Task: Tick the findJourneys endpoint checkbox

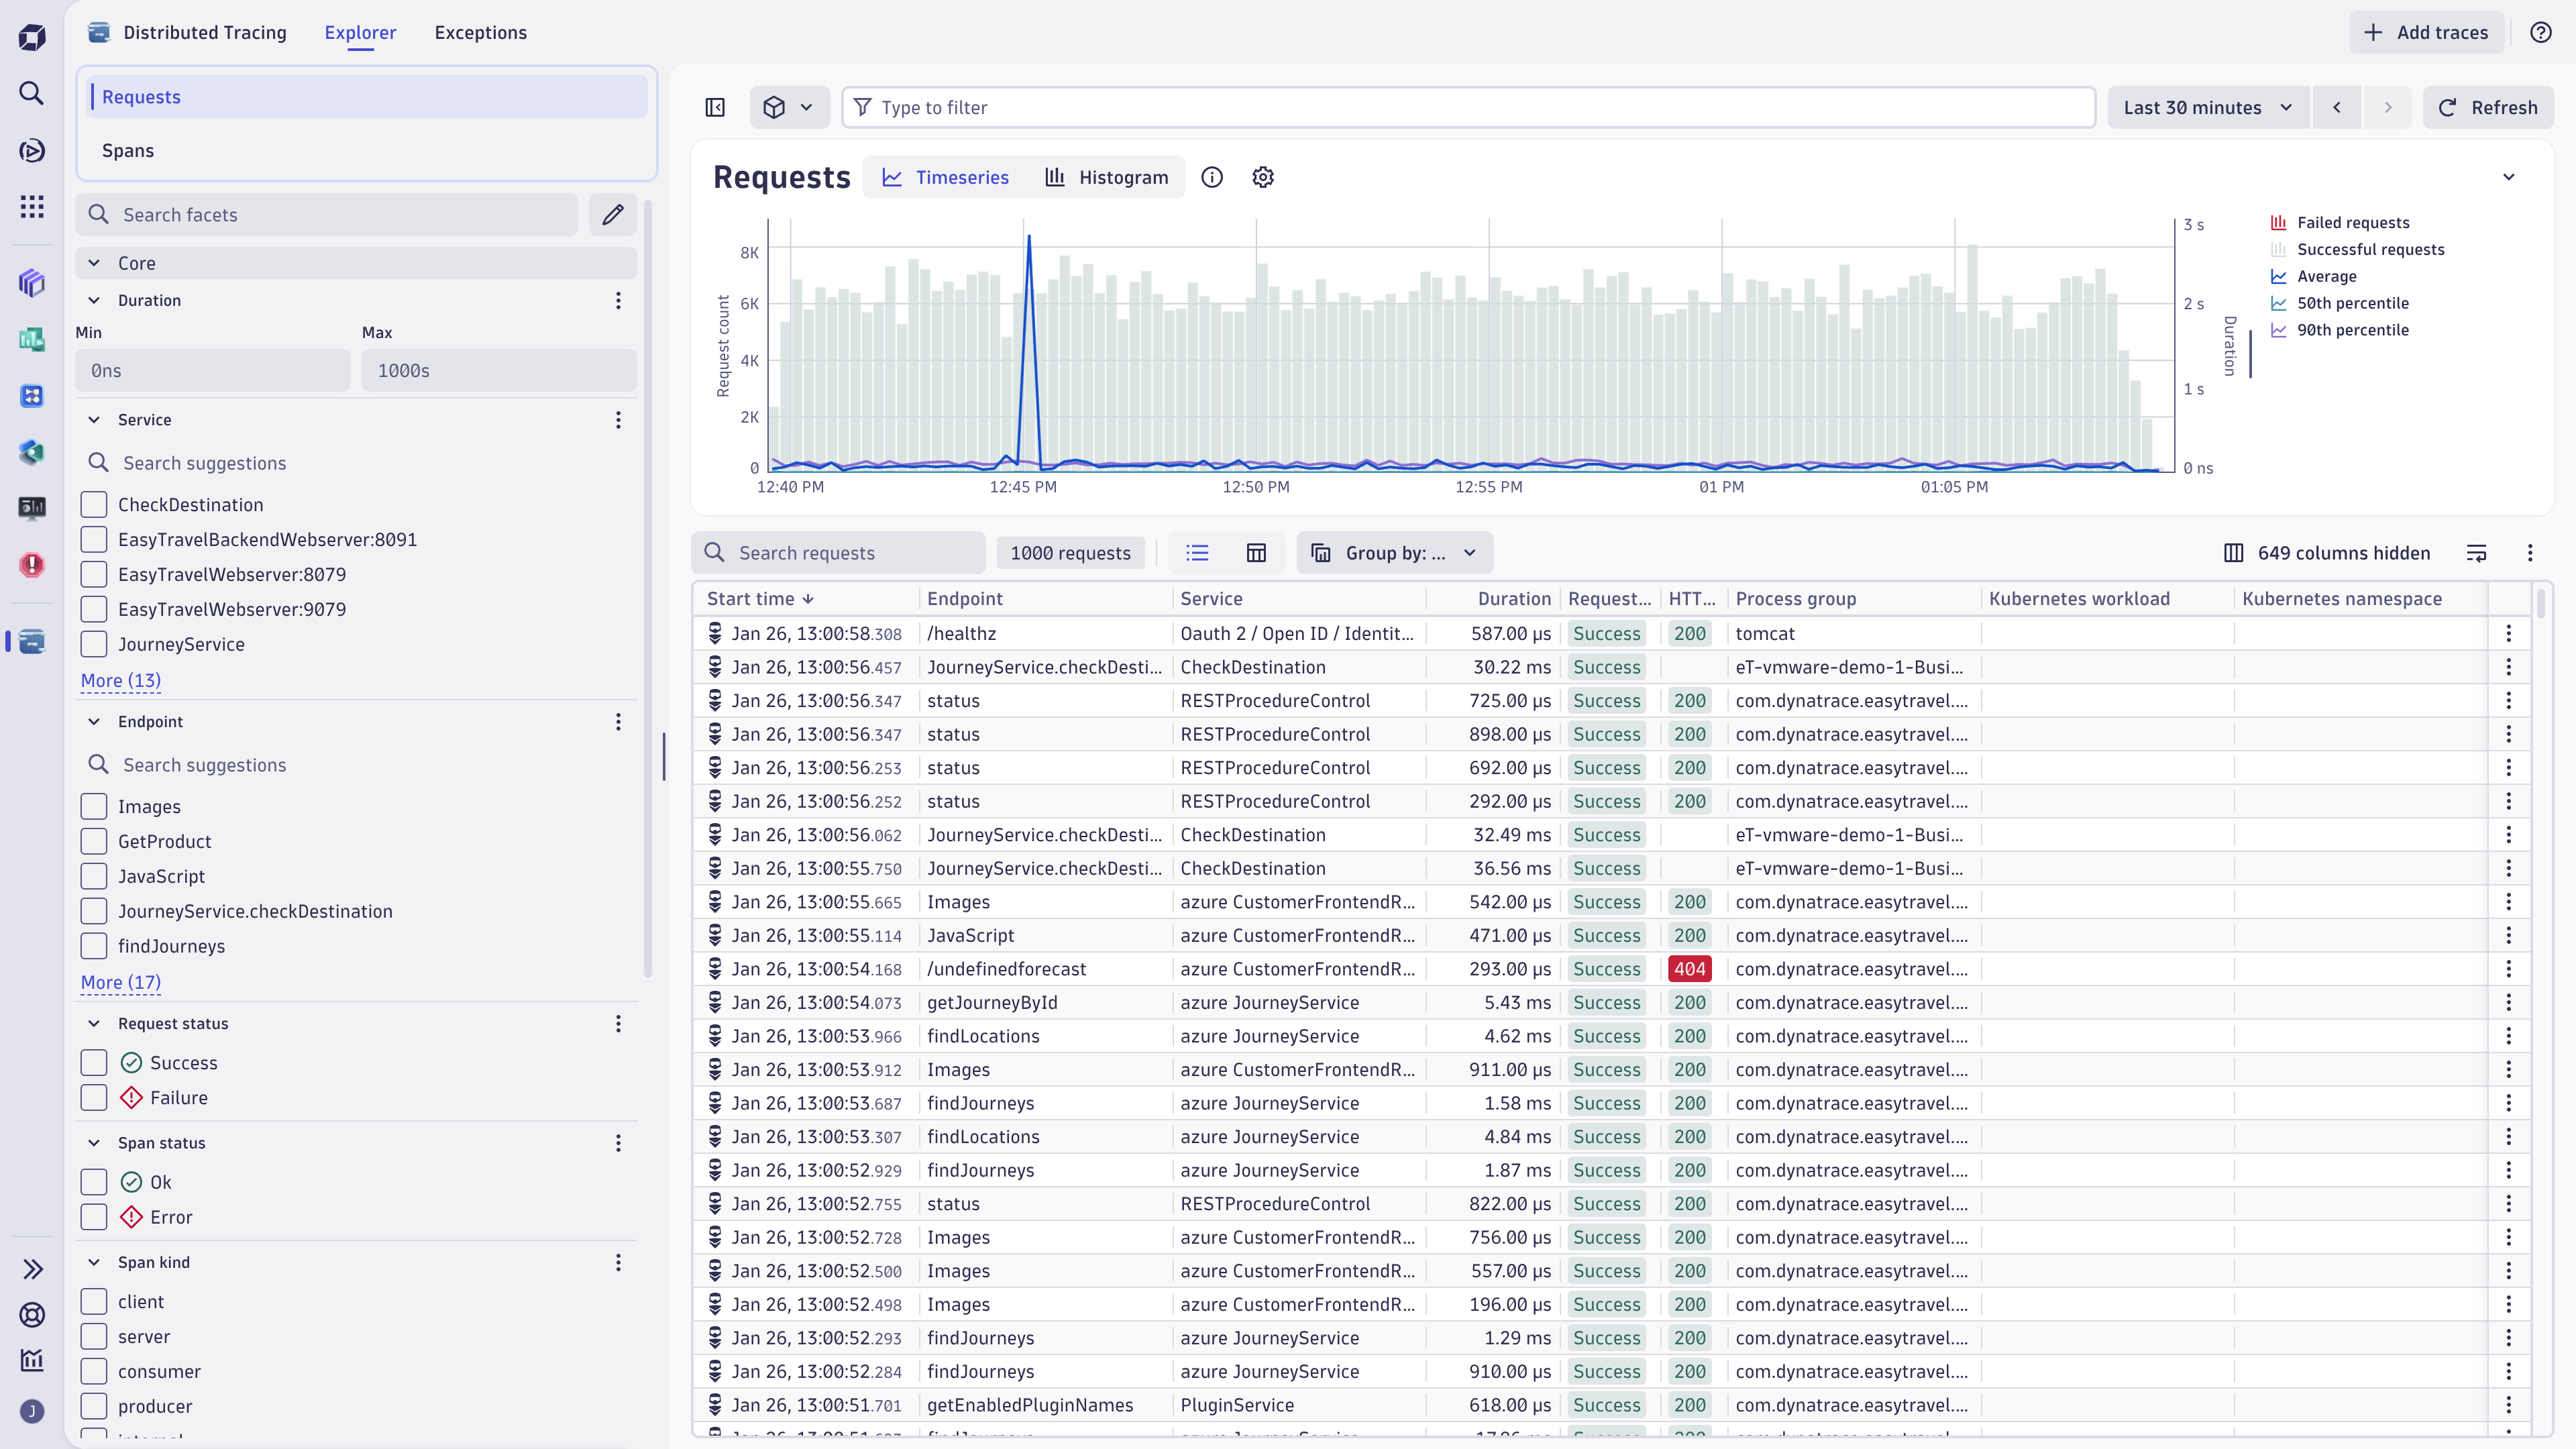Action: point(94,946)
